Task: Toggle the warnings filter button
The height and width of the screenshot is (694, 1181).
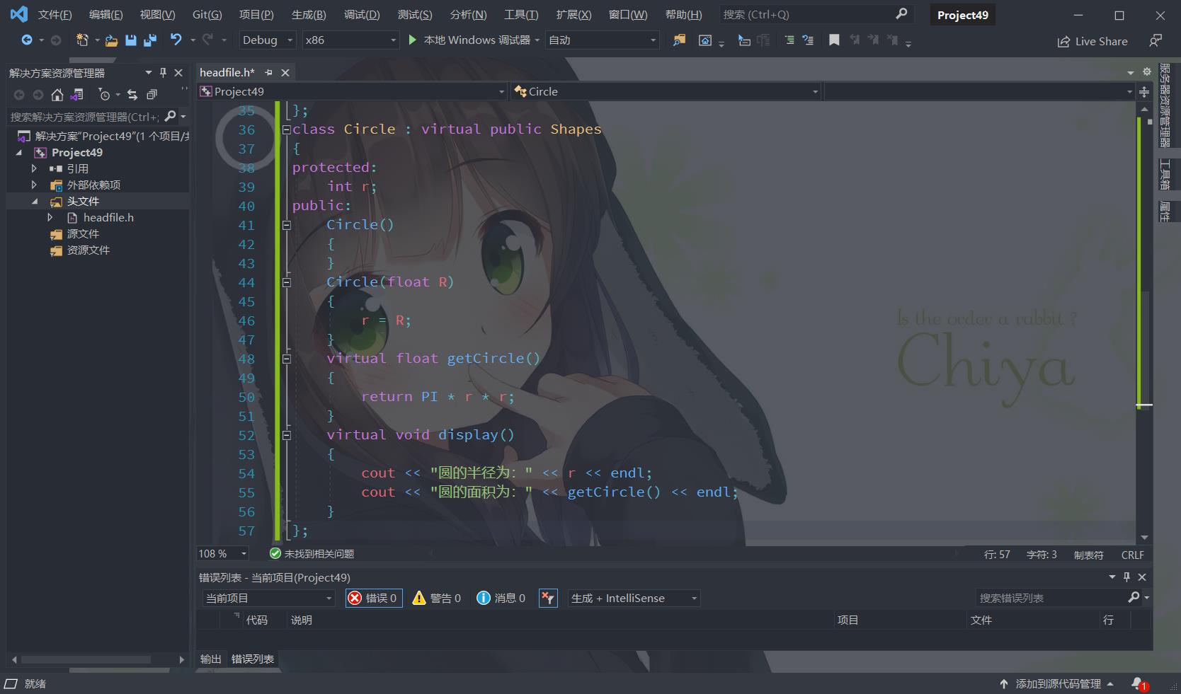Action: coord(437,598)
